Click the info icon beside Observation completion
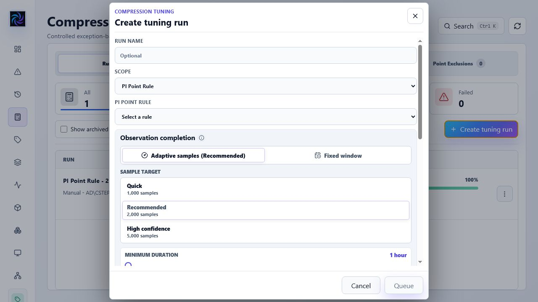Screen dimensions: 538x302 coord(201,138)
